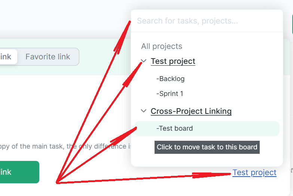
Task: Click the All projects label
Action: coord(162,46)
